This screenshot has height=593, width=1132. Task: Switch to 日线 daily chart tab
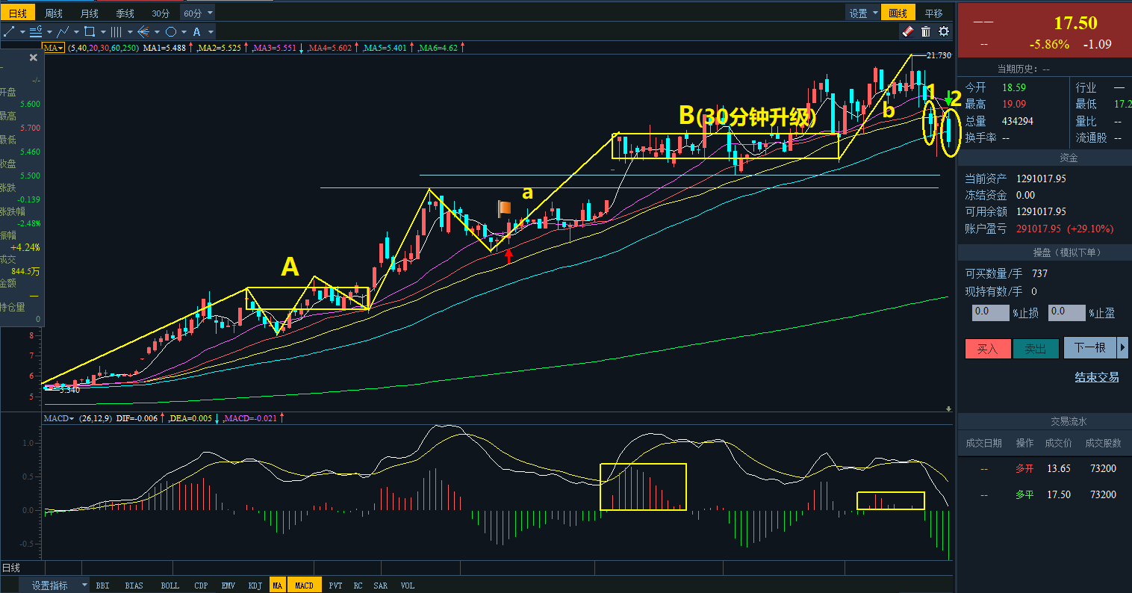17,13
